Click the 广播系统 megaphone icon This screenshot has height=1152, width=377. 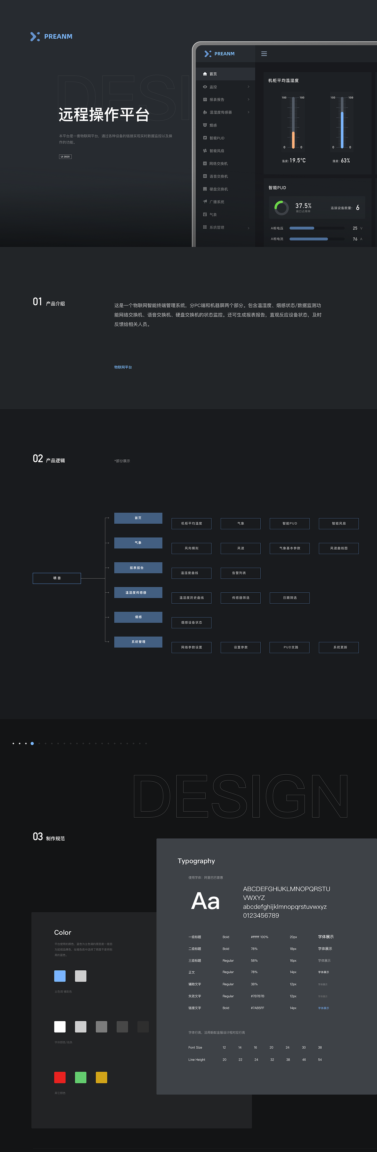(205, 202)
